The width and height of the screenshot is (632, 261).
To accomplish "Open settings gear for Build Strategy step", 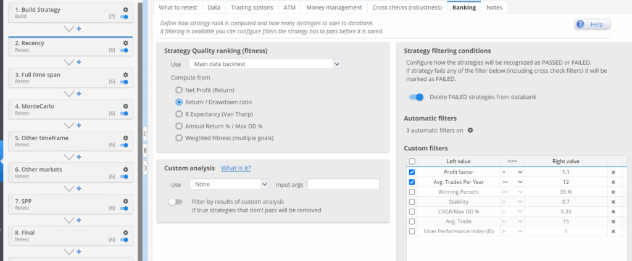I will (x=126, y=10).
